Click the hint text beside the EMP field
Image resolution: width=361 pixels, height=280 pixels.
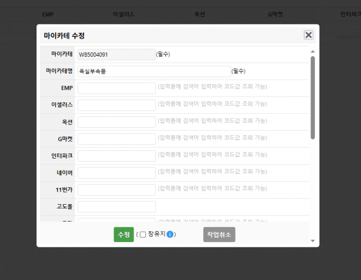(x=212, y=86)
